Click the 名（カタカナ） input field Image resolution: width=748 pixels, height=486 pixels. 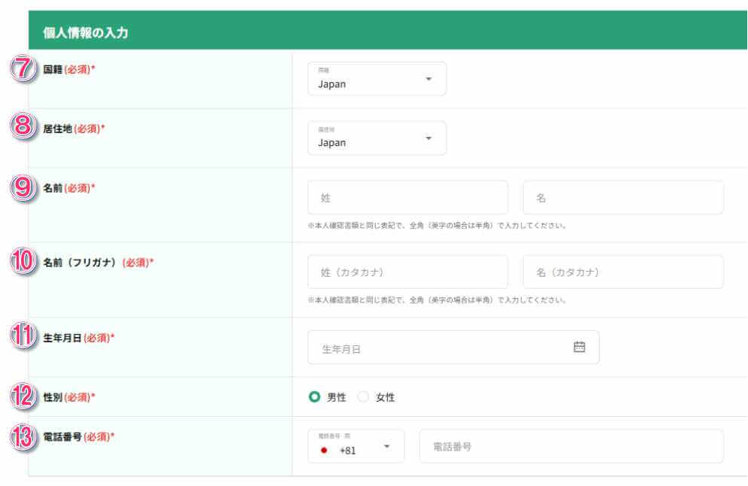(x=622, y=271)
